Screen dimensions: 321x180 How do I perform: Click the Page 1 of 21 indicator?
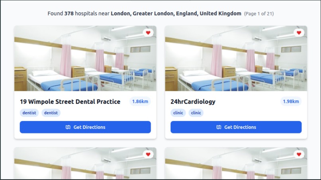(259, 14)
